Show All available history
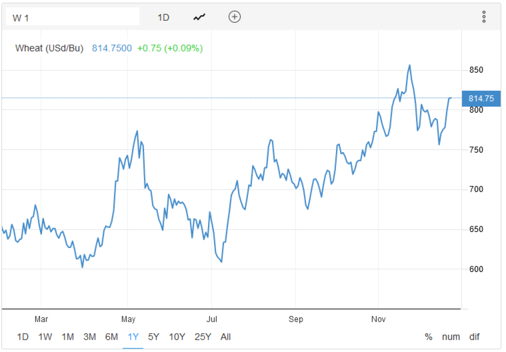Viewport: 506px width, 352px height. coord(226,337)
